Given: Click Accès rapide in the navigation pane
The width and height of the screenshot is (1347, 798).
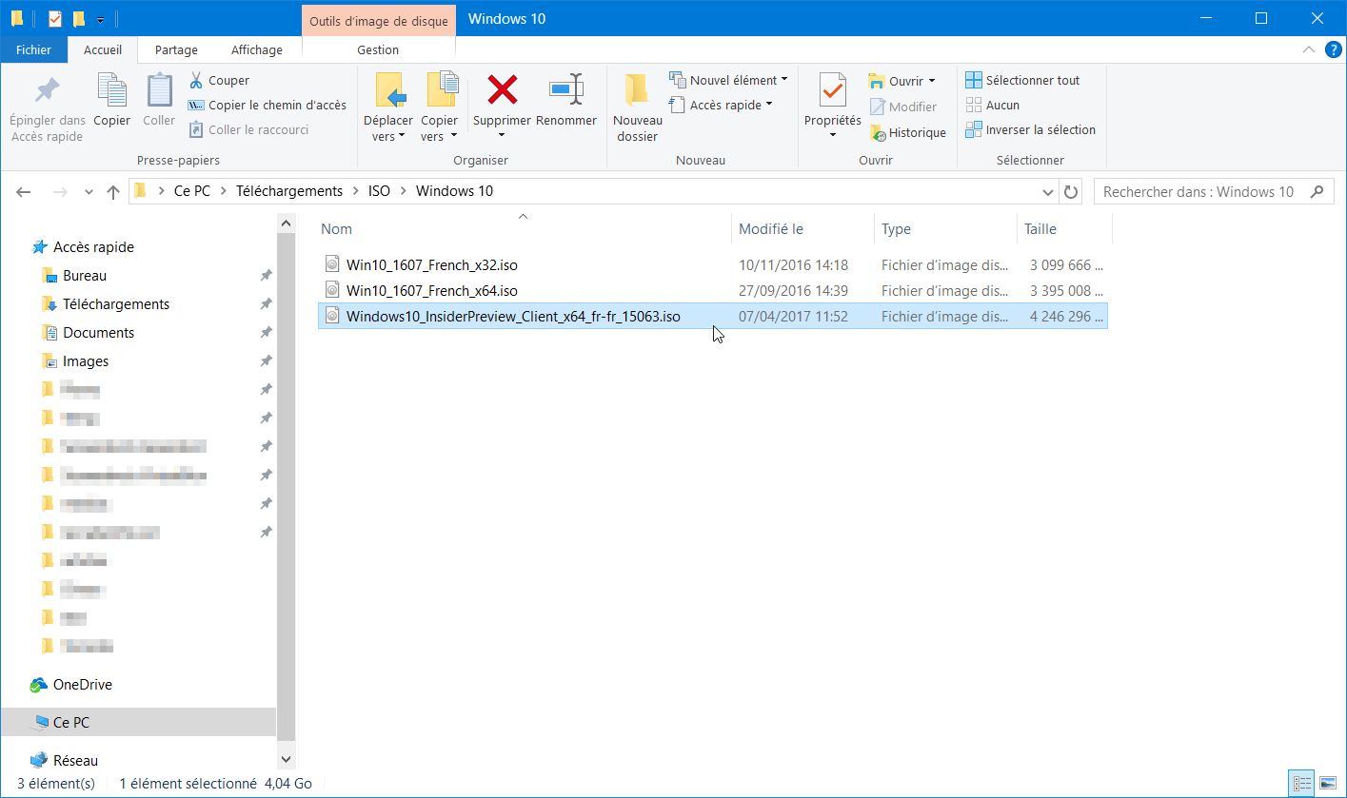Looking at the screenshot, I should (93, 247).
